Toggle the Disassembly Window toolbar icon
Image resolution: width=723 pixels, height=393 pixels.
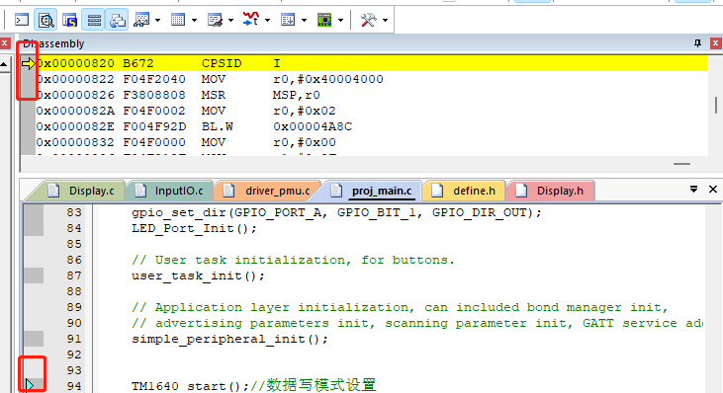click(x=45, y=20)
